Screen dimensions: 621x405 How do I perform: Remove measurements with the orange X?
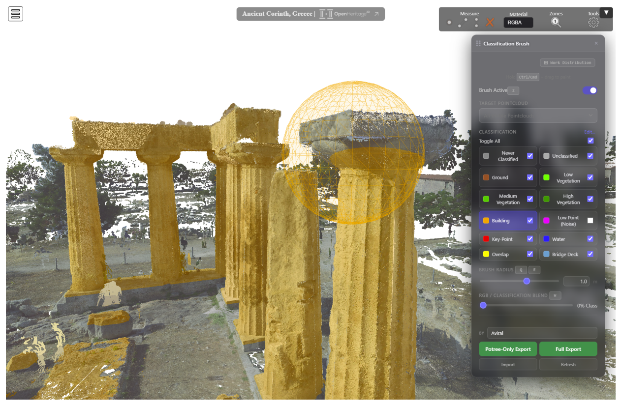tap(490, 22)
